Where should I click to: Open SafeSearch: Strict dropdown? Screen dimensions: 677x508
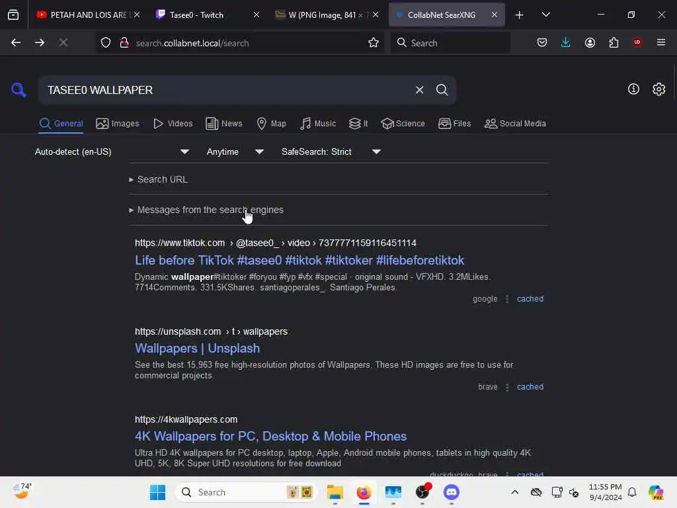click(331, 151)
